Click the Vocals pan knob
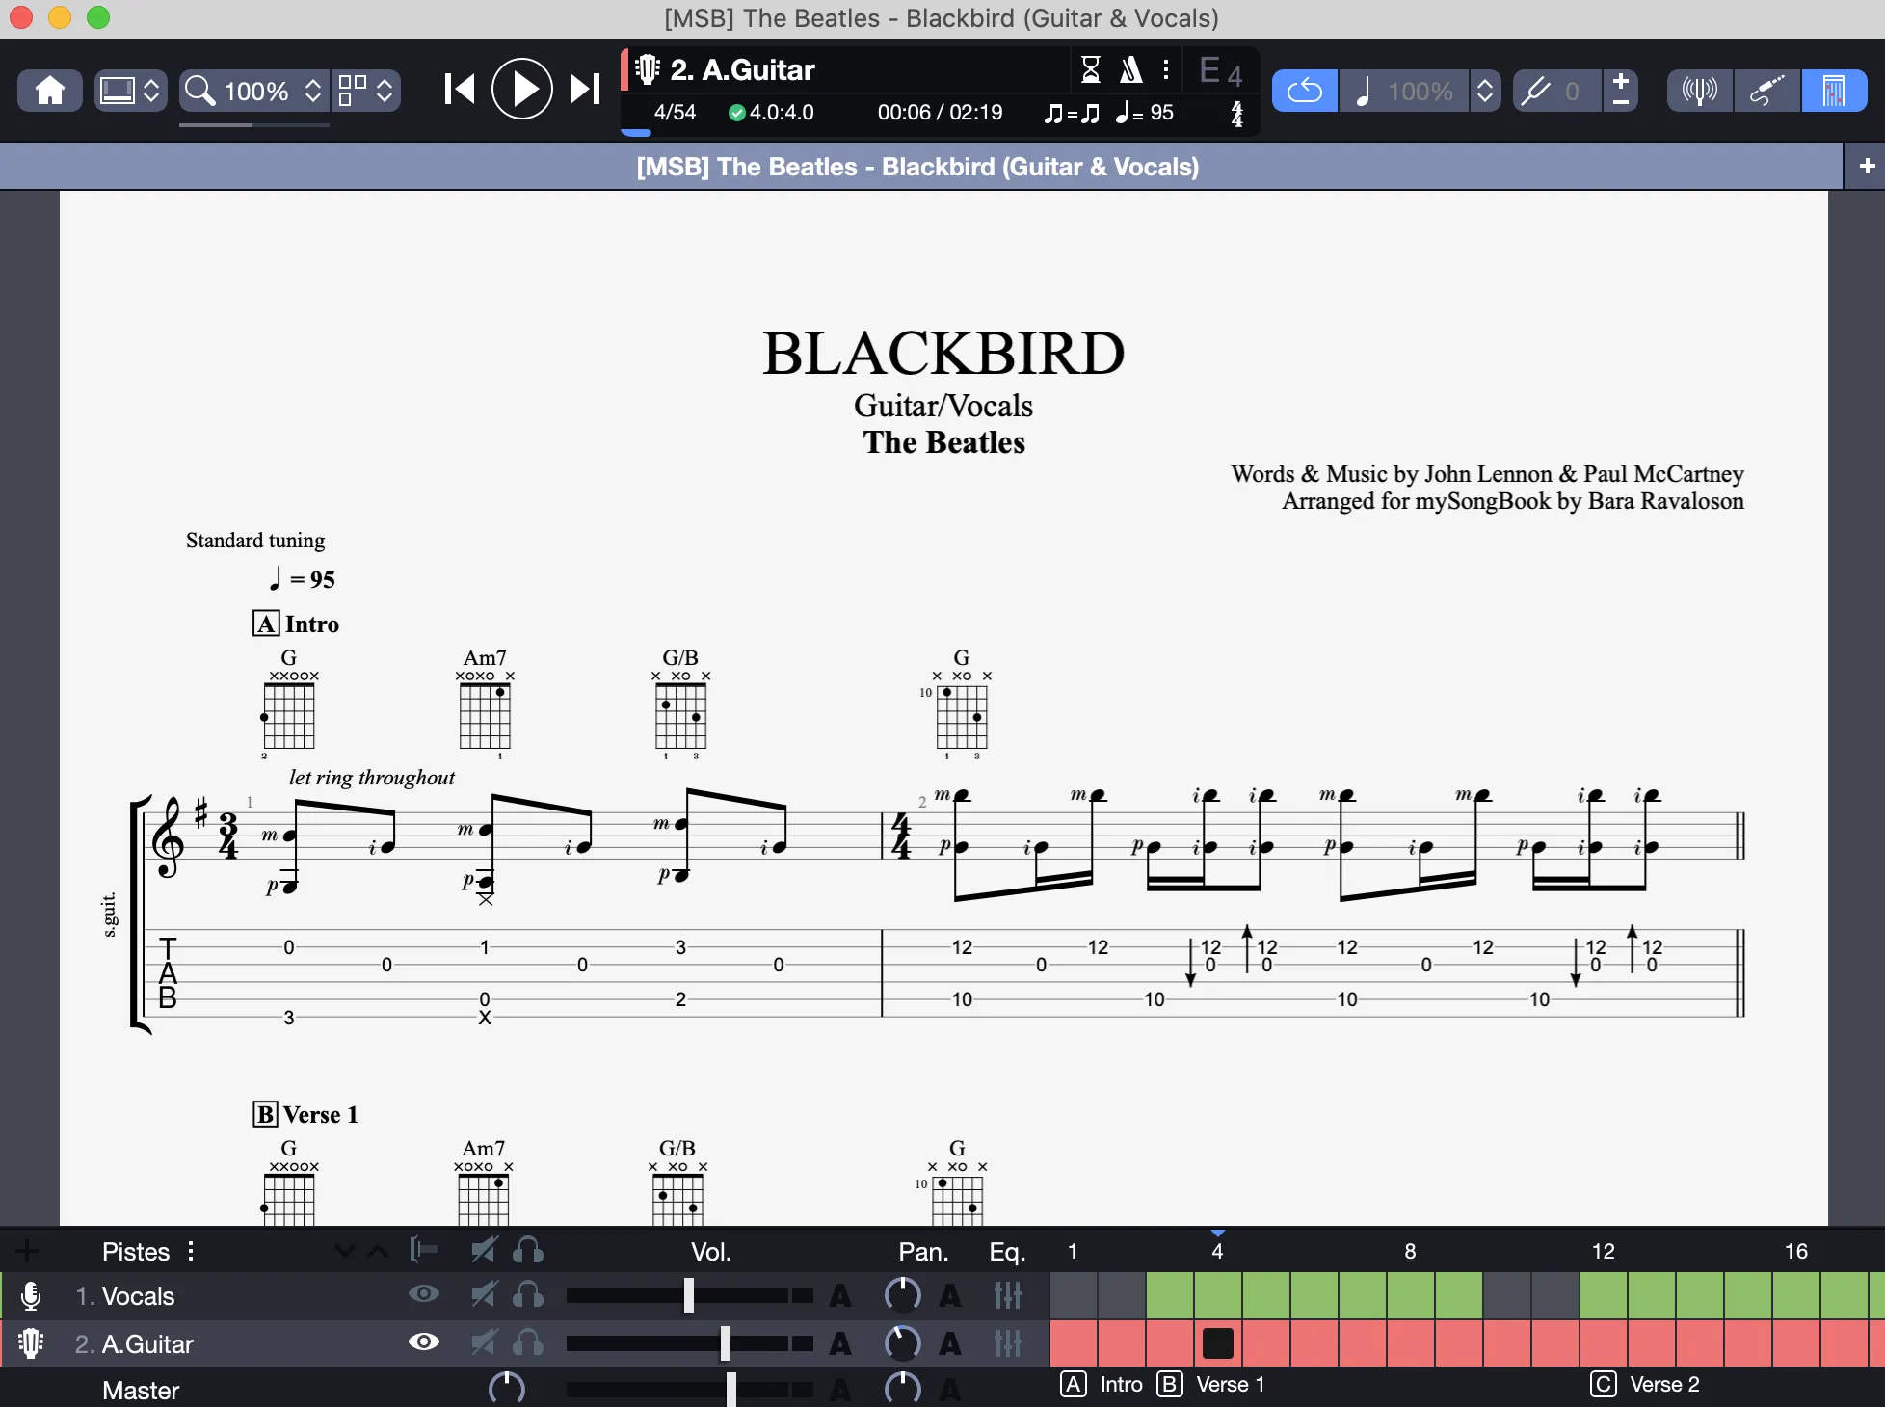This screenshot has height=1407, width=1885. (x=902, y=1295)
